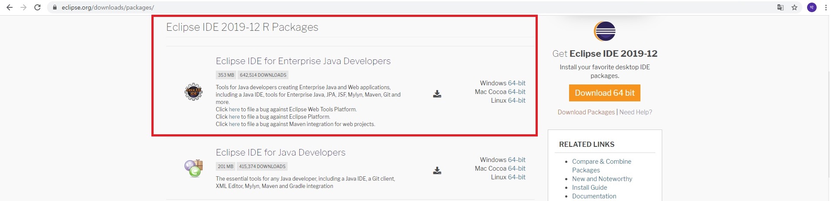Open the Need Help? link
This screenshot has height=201, width=831.
point(636,112)
